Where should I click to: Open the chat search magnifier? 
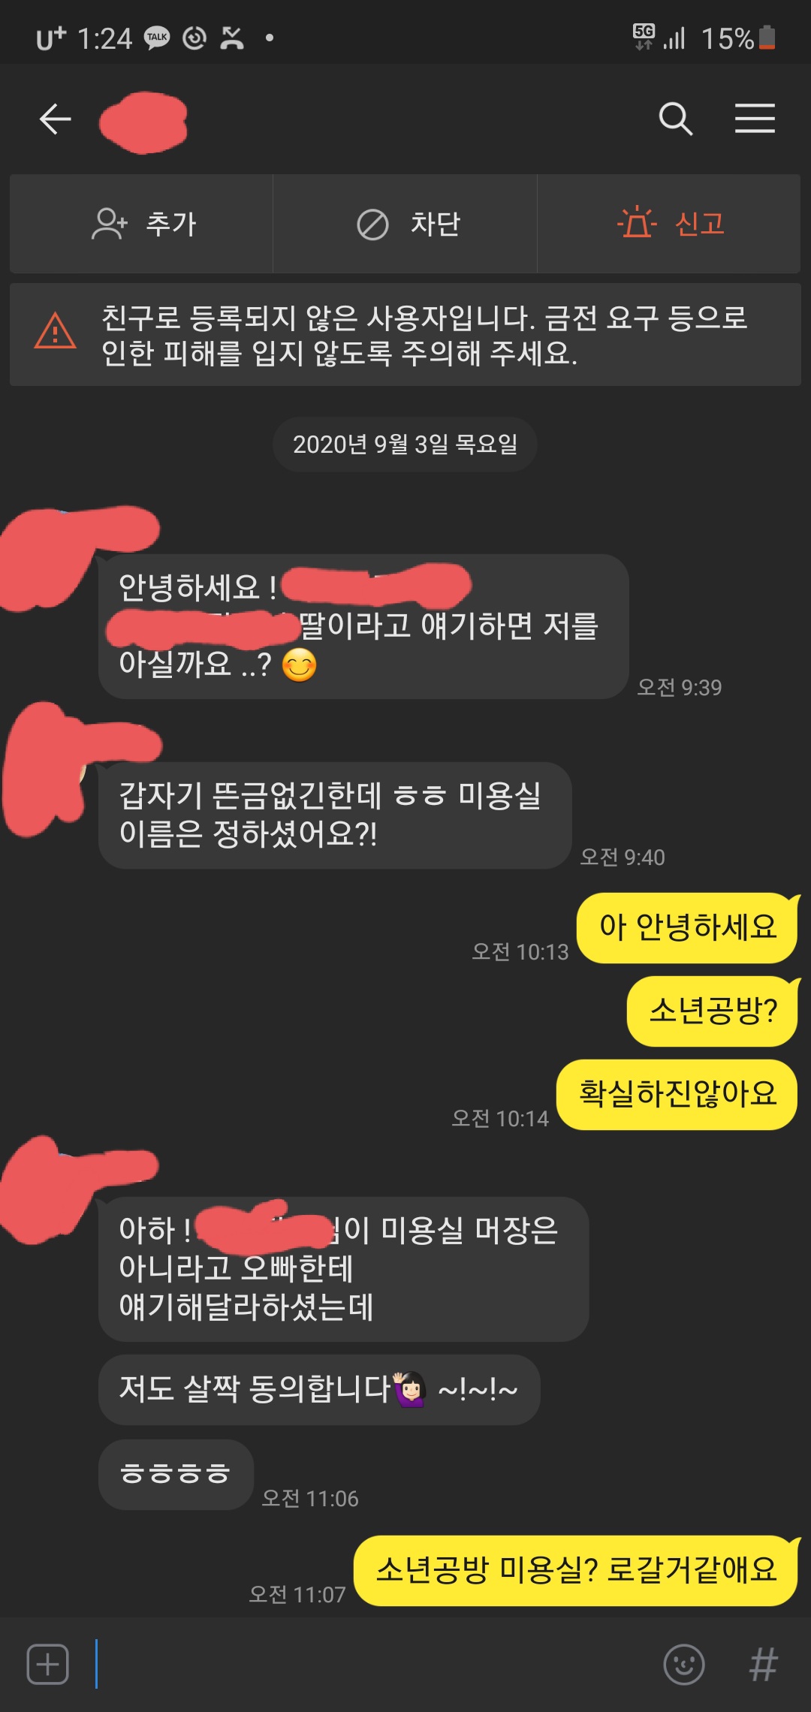[676, 119]
